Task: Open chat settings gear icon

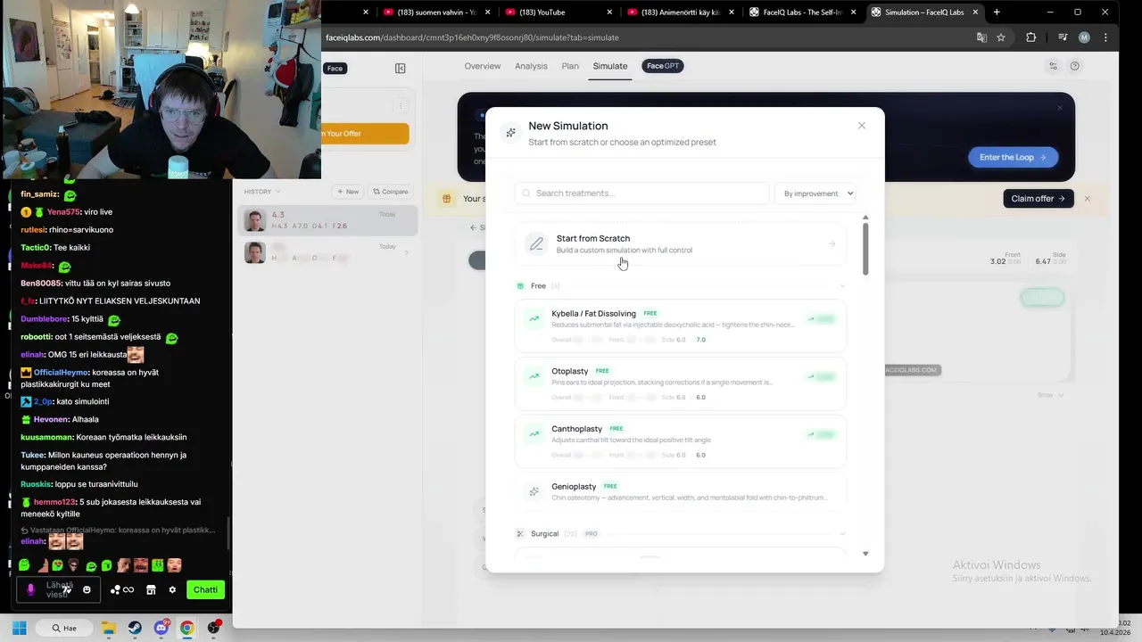Action: 172,589
